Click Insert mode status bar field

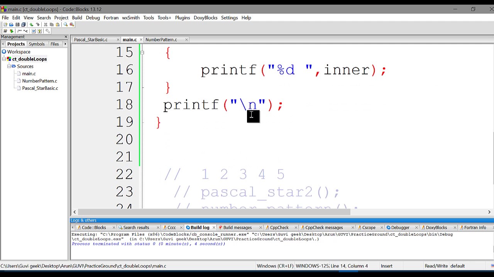[x=386, y=266]
